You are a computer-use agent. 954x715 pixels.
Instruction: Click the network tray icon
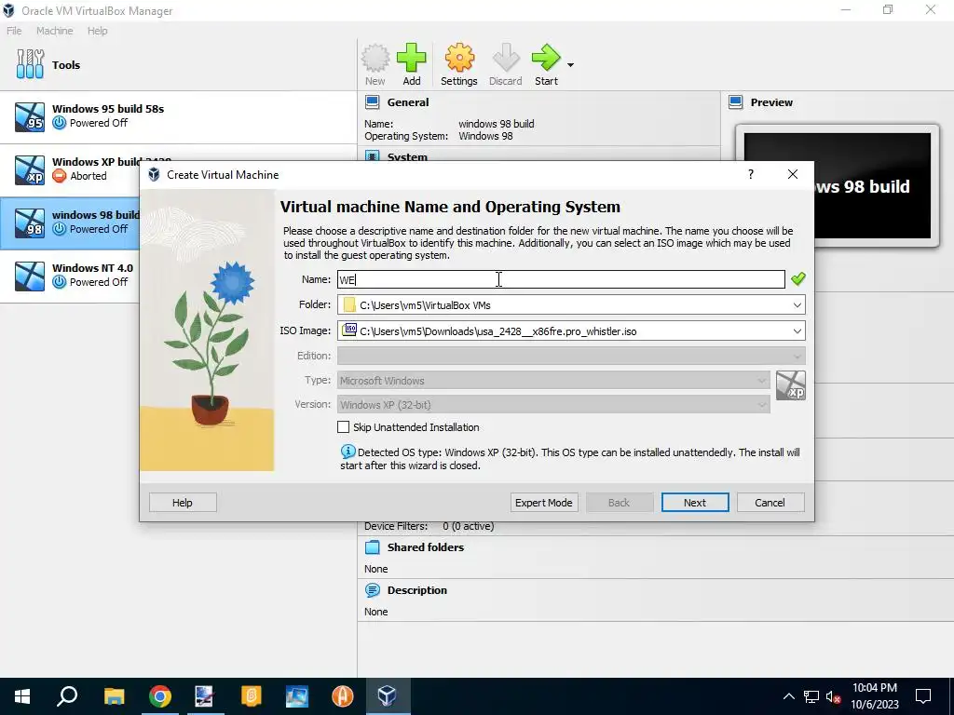[811, 696]
